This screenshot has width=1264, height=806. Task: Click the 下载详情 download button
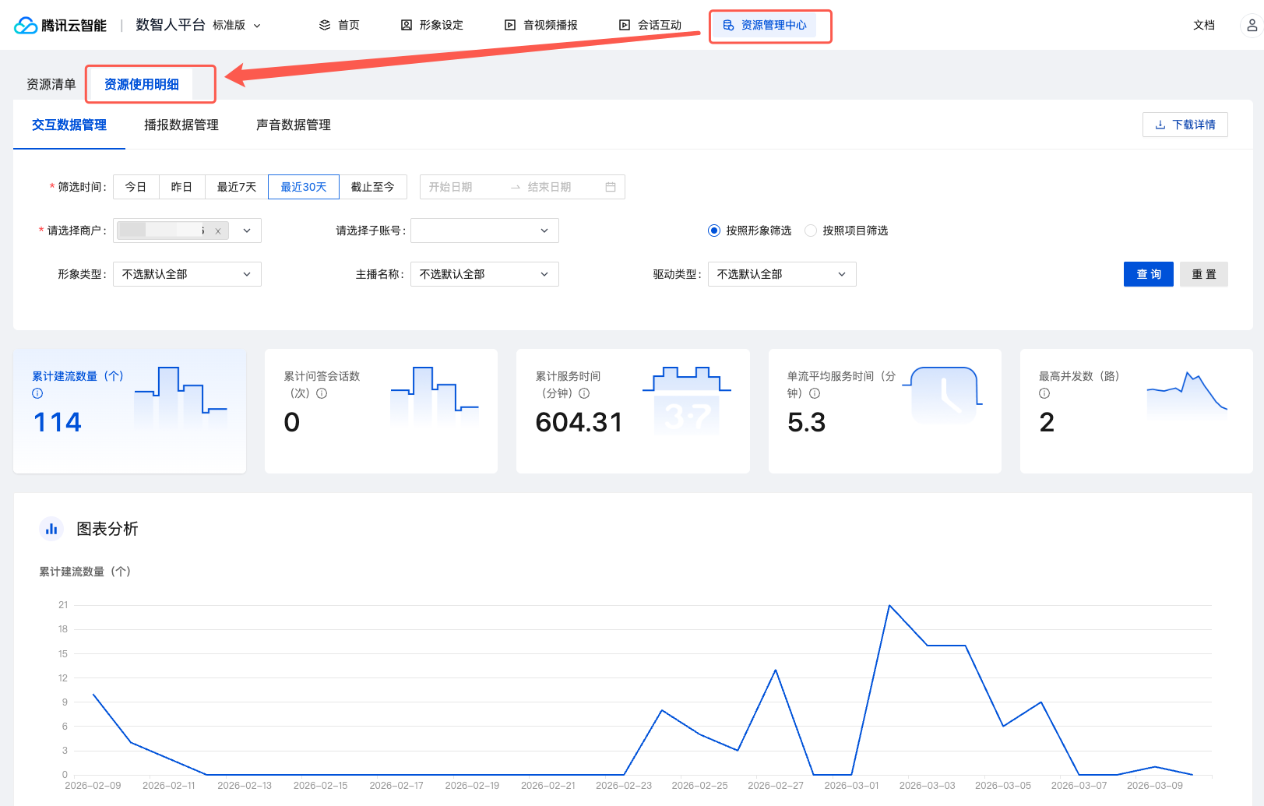[x=1185, y=125]
